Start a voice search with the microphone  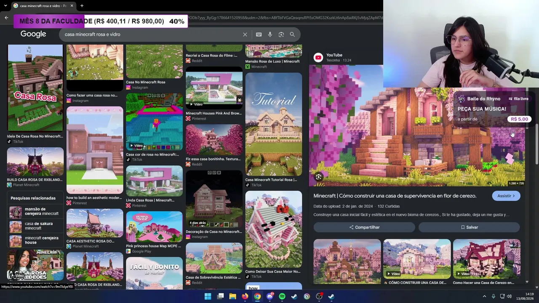(270, 35)
